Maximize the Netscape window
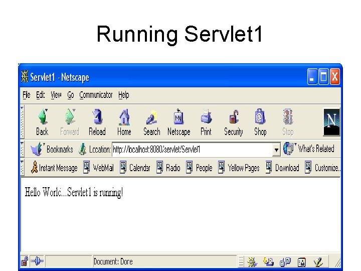Screen dimensions: 361x271 (323, 76)
